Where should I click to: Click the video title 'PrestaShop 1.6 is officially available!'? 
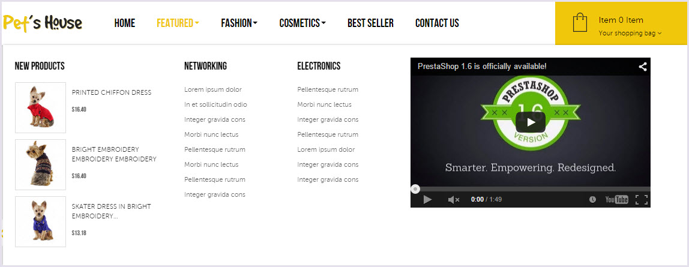[482, 67]
